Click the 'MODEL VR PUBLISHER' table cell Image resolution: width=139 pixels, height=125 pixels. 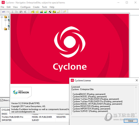coord(42,117)
